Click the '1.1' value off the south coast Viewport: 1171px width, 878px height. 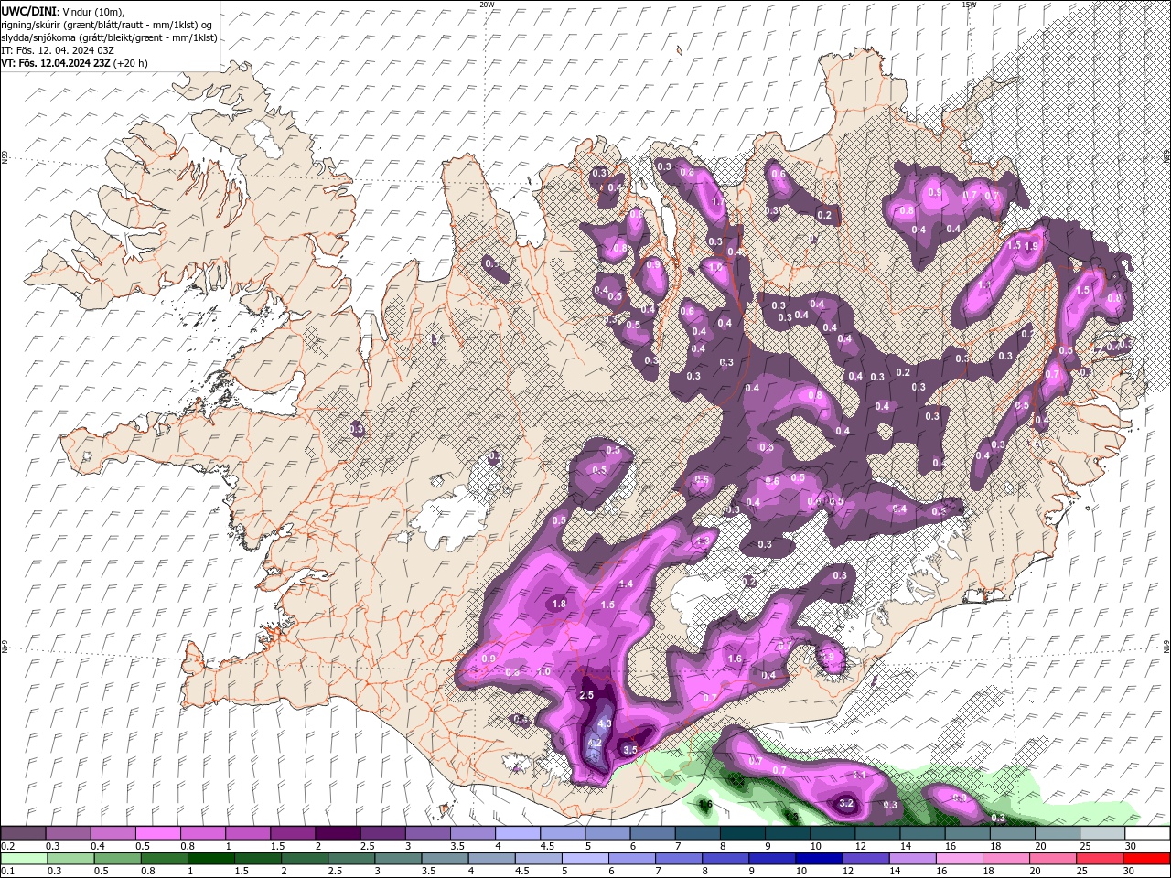click(860, 775)
